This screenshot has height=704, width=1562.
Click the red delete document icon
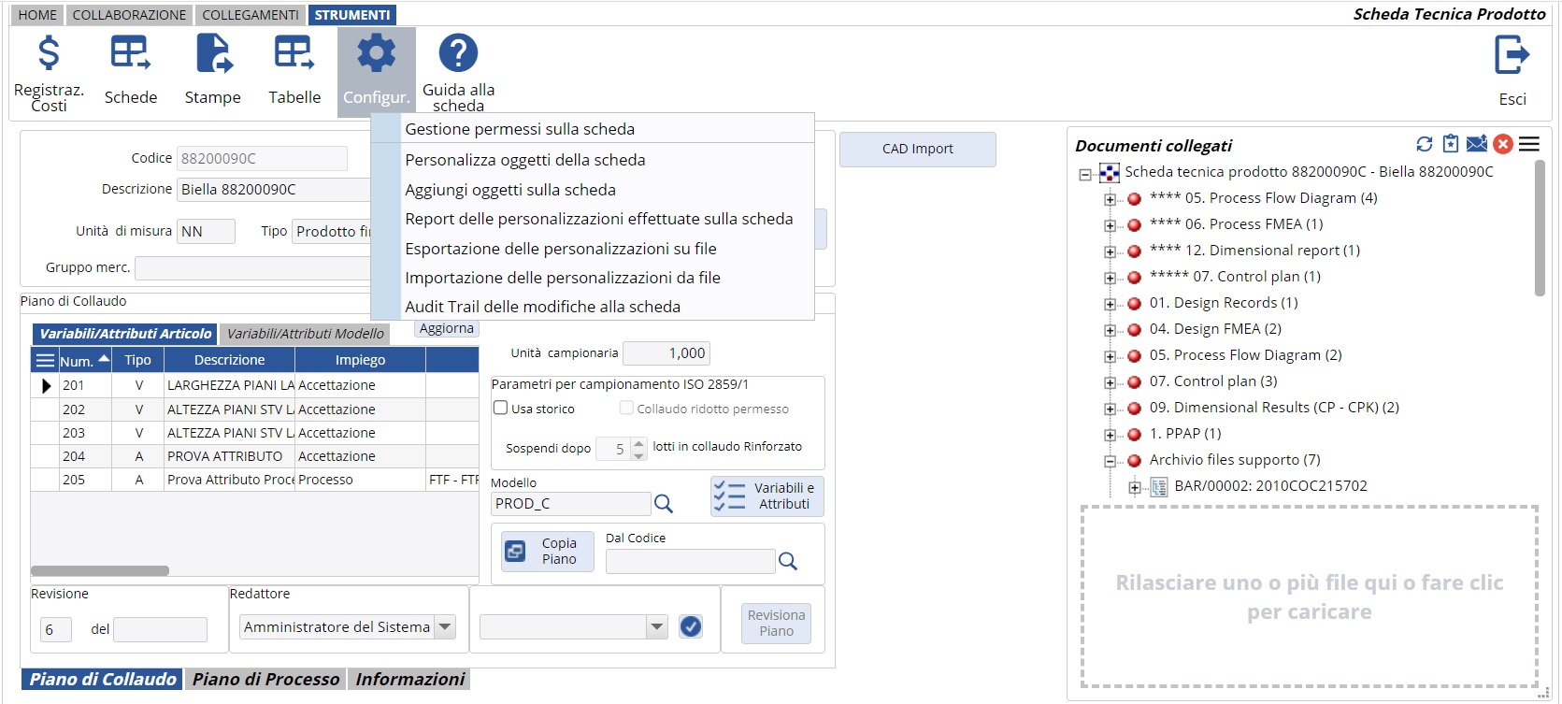click(x=1503, y=144)
